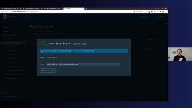Copy the robot token with clipboard icon
192x108 pixels.
click(118, 64)
